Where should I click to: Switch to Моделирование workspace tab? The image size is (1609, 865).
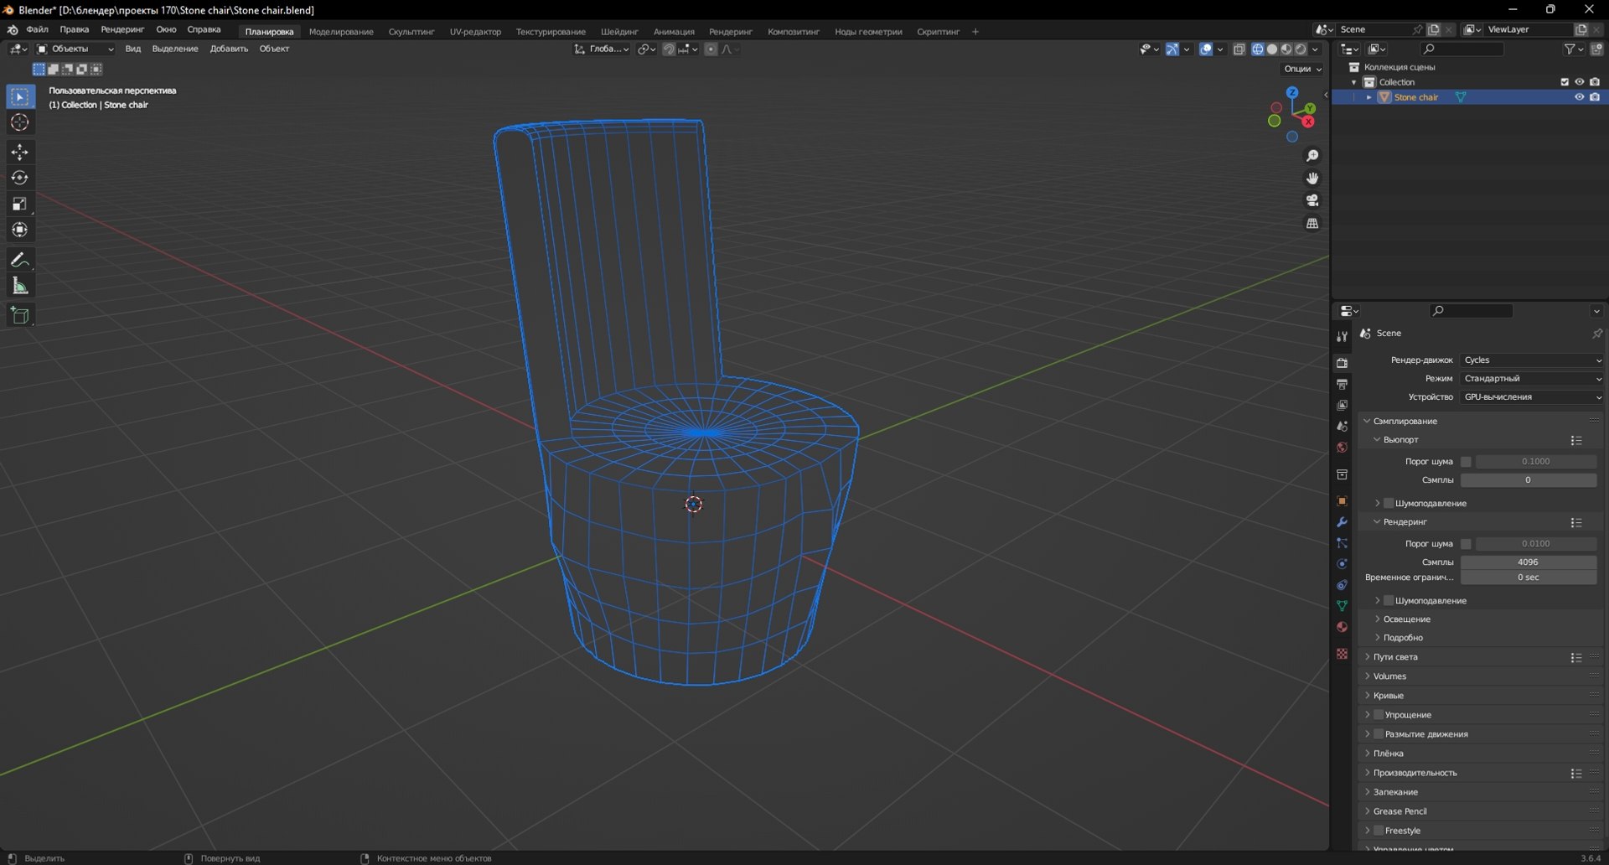[x=341, y=32]
